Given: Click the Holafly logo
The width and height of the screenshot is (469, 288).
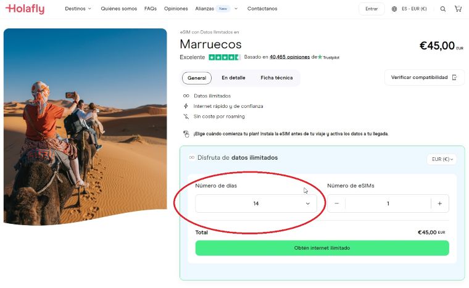Looking at the screenshot, I should pos(25,9).
